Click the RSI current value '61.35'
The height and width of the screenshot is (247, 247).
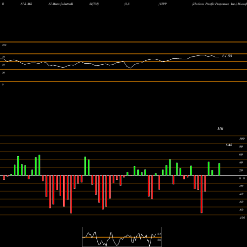pos(227,56)
